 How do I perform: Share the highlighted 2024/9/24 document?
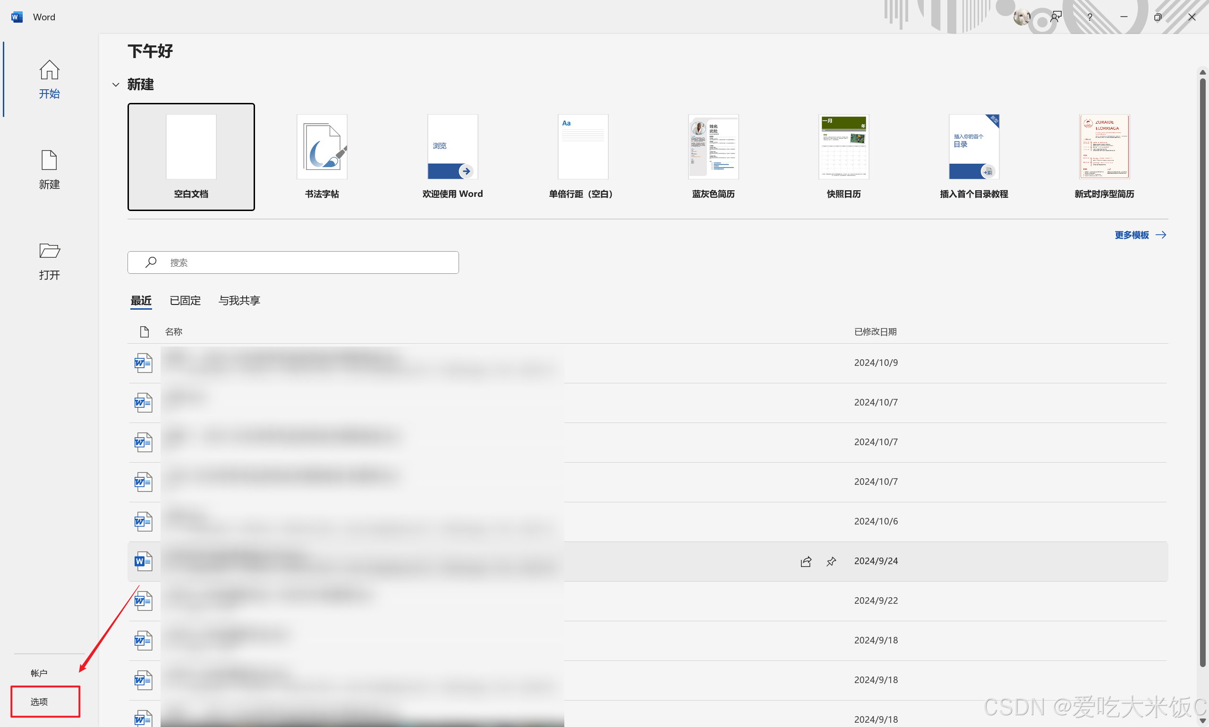click(x=806, y=561)
